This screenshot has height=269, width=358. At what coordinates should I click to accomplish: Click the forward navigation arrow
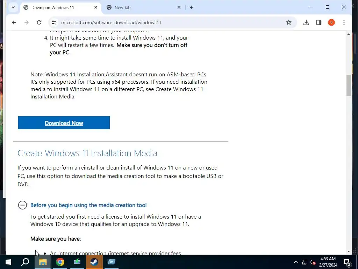[27, 22]
